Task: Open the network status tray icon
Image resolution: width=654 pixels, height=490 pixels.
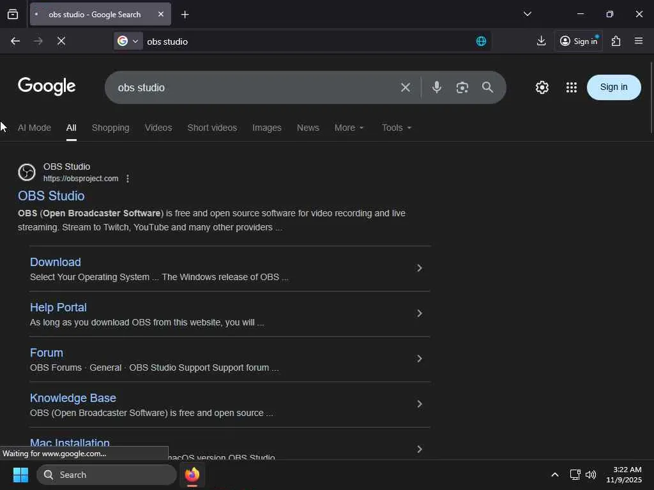Action: point(575,475)
